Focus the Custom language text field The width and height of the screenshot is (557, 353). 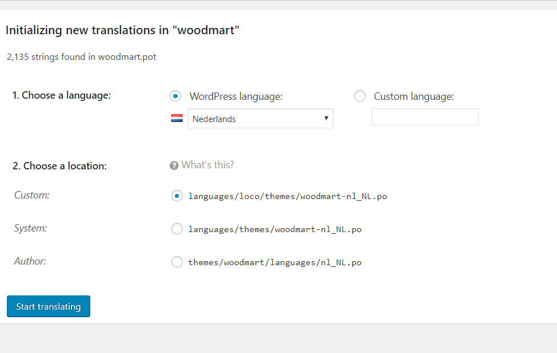click(425, 117)
